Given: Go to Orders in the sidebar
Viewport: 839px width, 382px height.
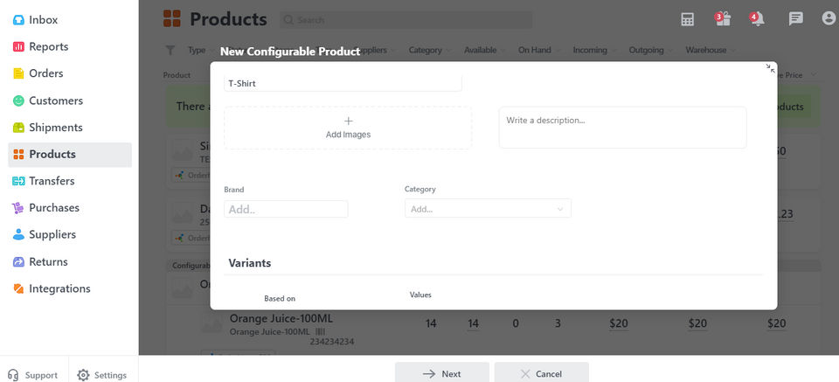Looking at the screenshot, I should (x=45, y=73).
